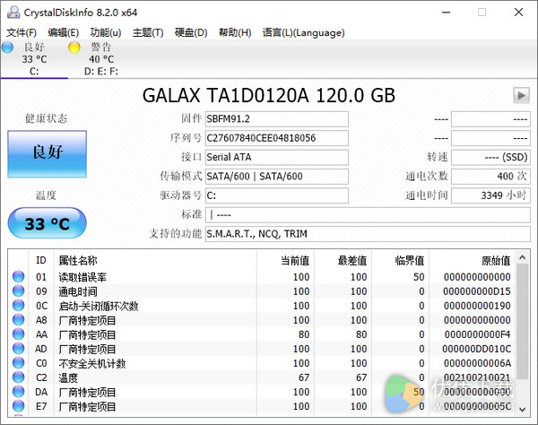
Task: Open the 语言(L)(Language) menu
Action: coord(303,32)
